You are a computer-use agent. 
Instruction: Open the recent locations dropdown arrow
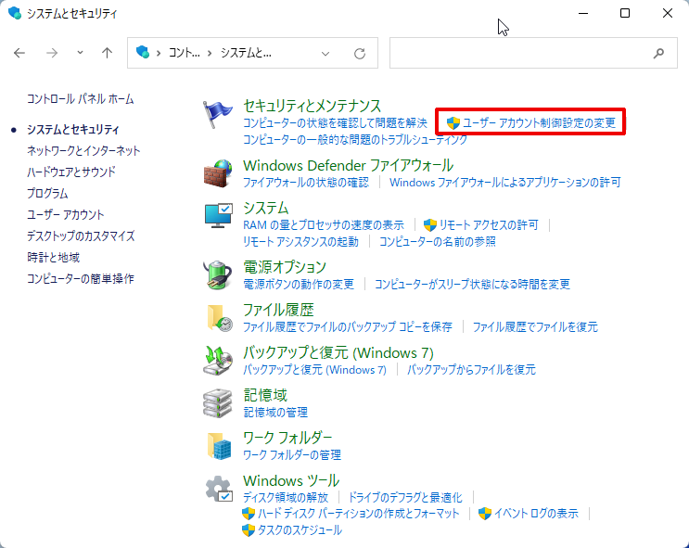80,53
